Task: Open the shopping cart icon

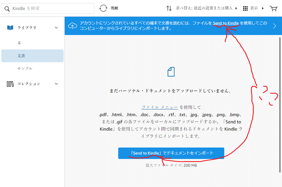Action: tap(274, 8)
